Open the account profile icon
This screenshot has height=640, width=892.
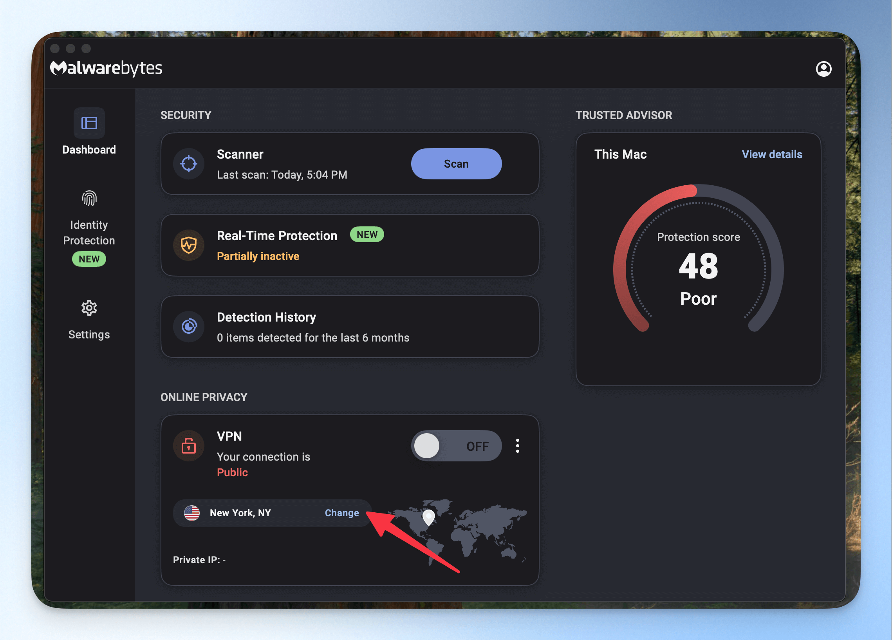(823, 69)
